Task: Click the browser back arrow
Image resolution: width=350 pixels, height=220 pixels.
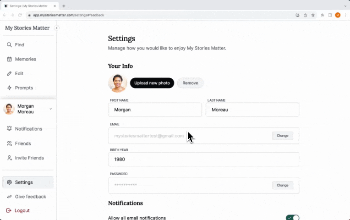Action: point(5,15)
